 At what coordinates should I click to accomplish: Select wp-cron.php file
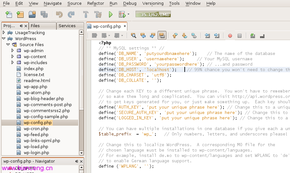(x=36, y=128)
